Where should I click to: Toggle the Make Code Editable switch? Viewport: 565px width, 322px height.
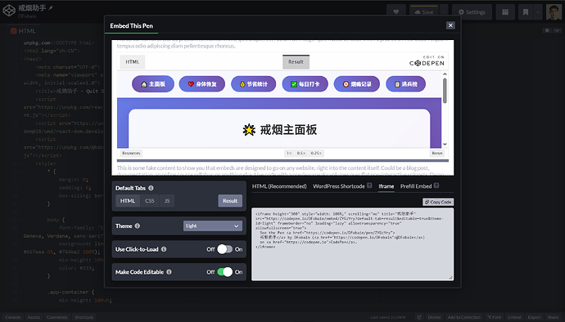click(225, 272)
